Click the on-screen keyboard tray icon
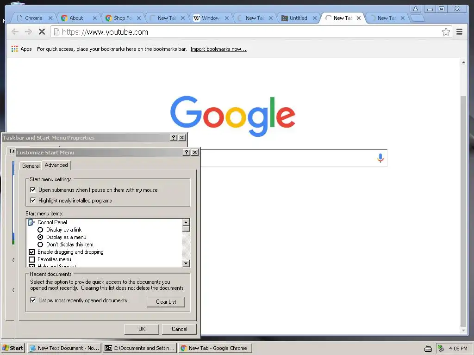The image size is (474, 355). (428, 349)
